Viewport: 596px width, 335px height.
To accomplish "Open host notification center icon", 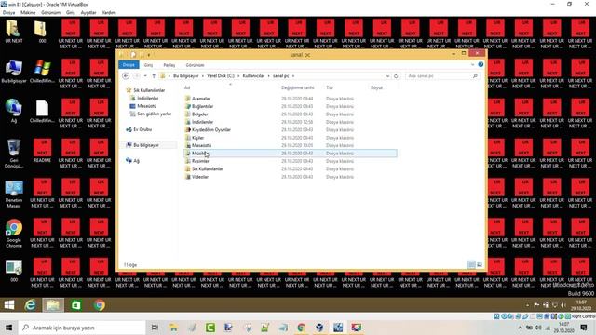I will coord(584,328).
